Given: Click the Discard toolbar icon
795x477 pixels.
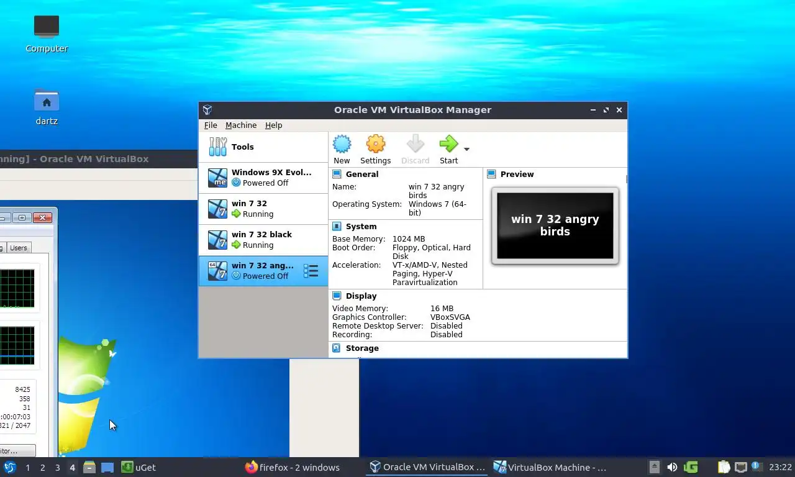Looking at the screenshot, I should (x=415, y=144).
